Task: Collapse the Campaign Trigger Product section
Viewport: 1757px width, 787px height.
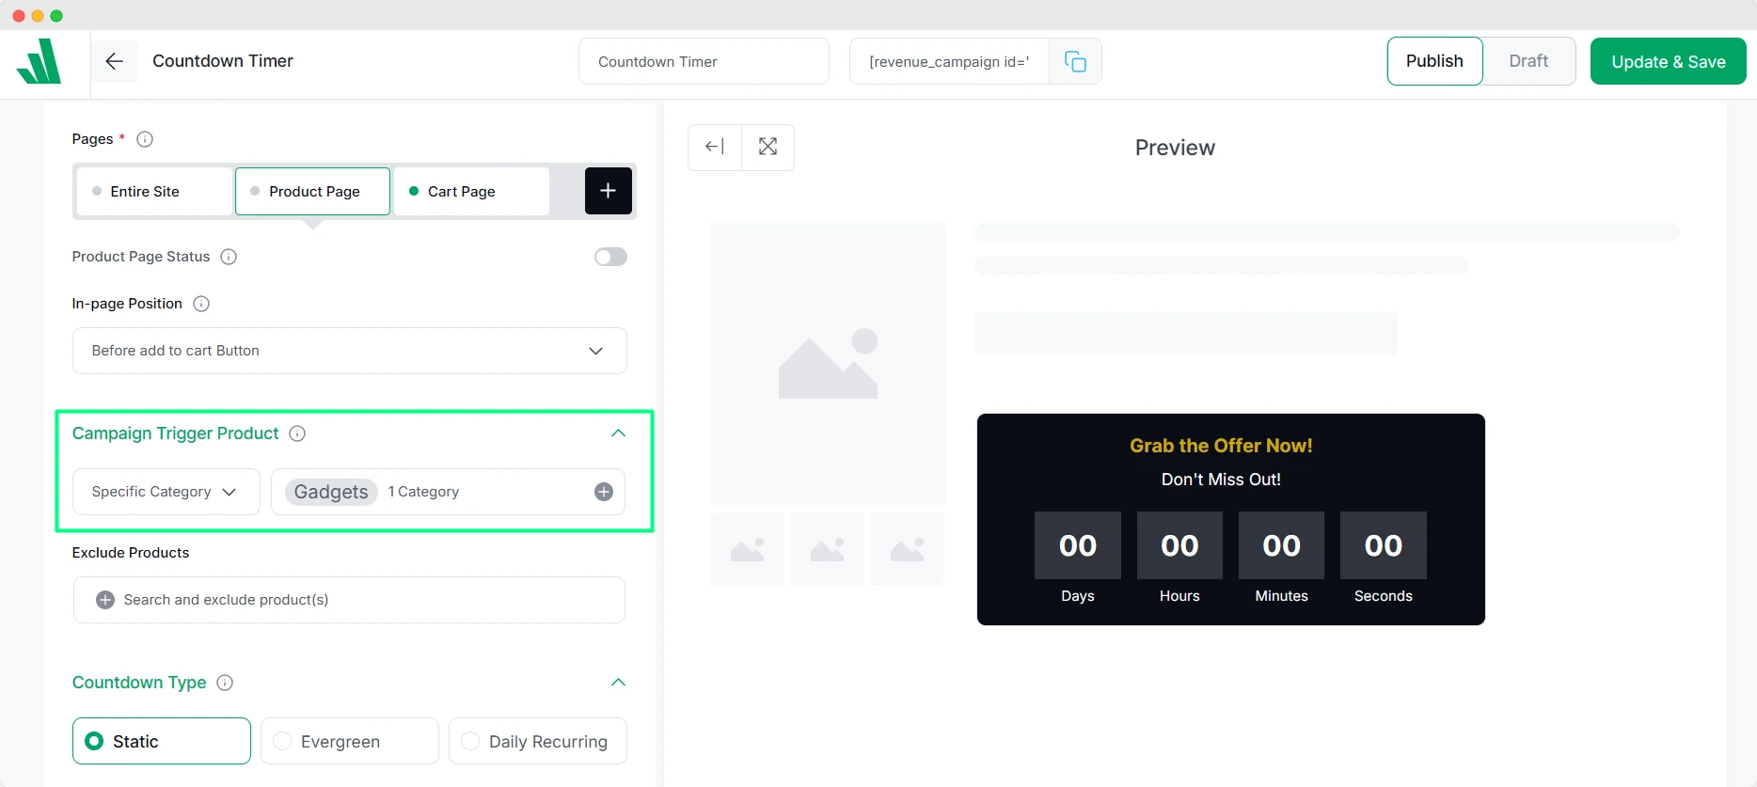Action: (618, 433)
